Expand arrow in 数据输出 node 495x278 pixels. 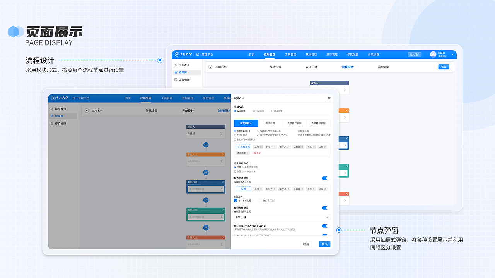coord(221,217)
